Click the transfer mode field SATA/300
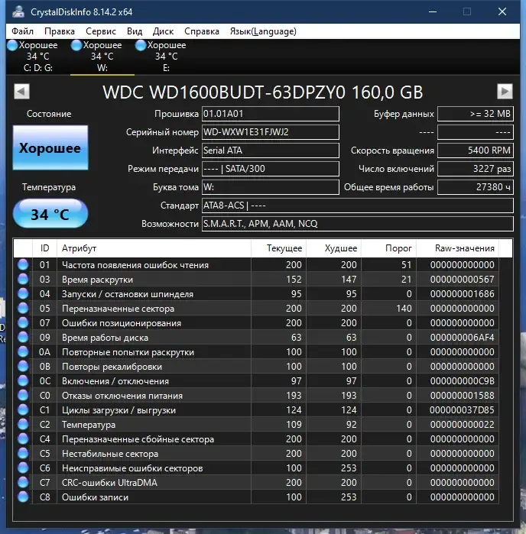The image size is (526, 534). pyautogui.click(x=271, y=169)
